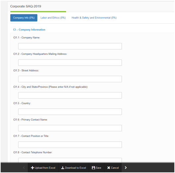This screenshot has height=173, width=175.
Task: Switch to Labor and Ethics (0%) tab
Action: click(x=53, y=18)
